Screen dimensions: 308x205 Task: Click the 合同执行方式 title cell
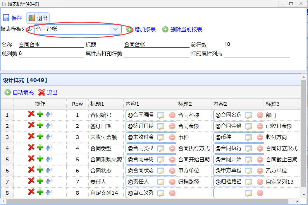point(194,148)
